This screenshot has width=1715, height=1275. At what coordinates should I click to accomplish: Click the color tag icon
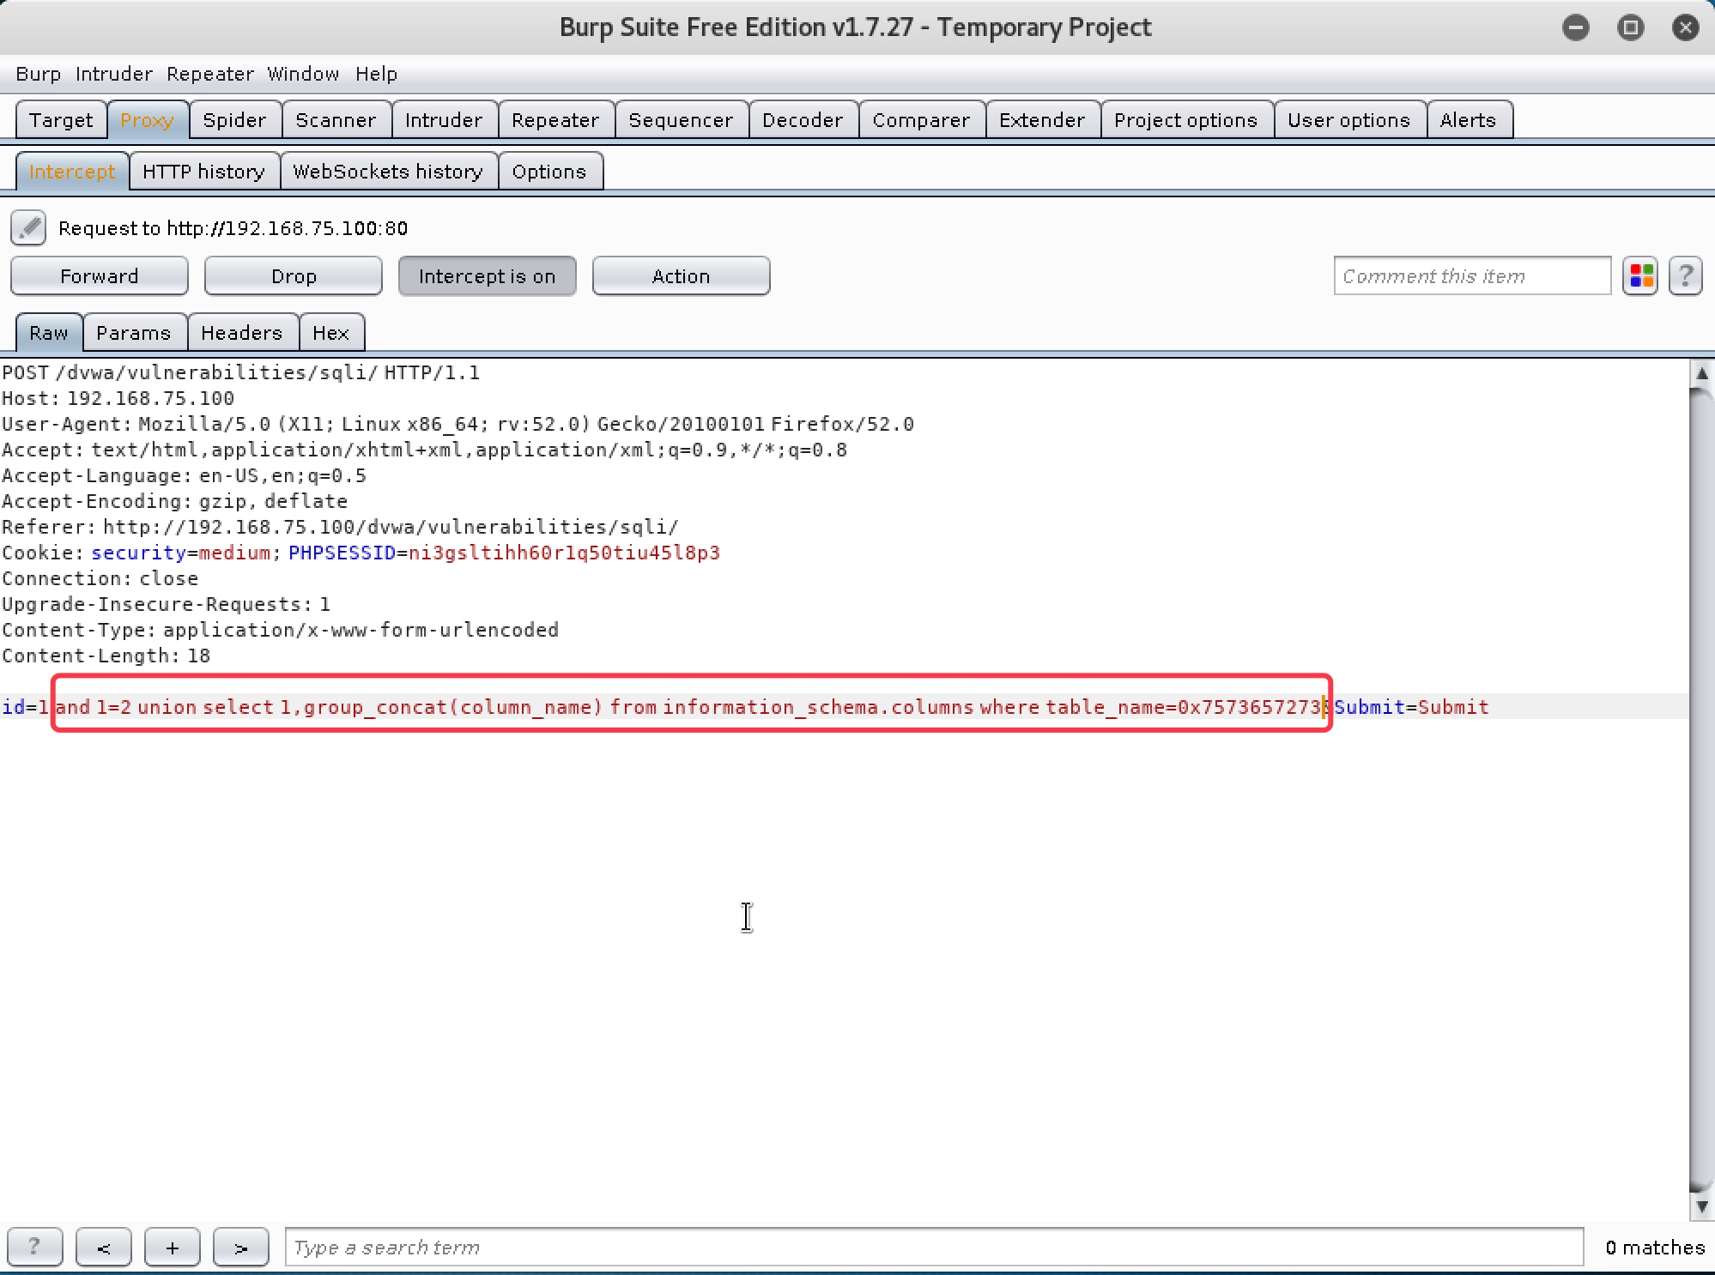pyautogui.click(x=1640, y=276)
